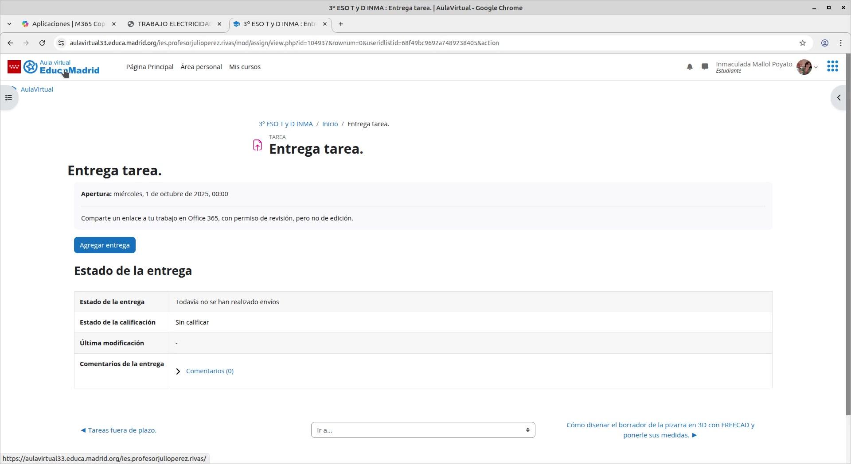Bookmark this page with the star icon
Screen dimensions: 851x464
[803, 43]
